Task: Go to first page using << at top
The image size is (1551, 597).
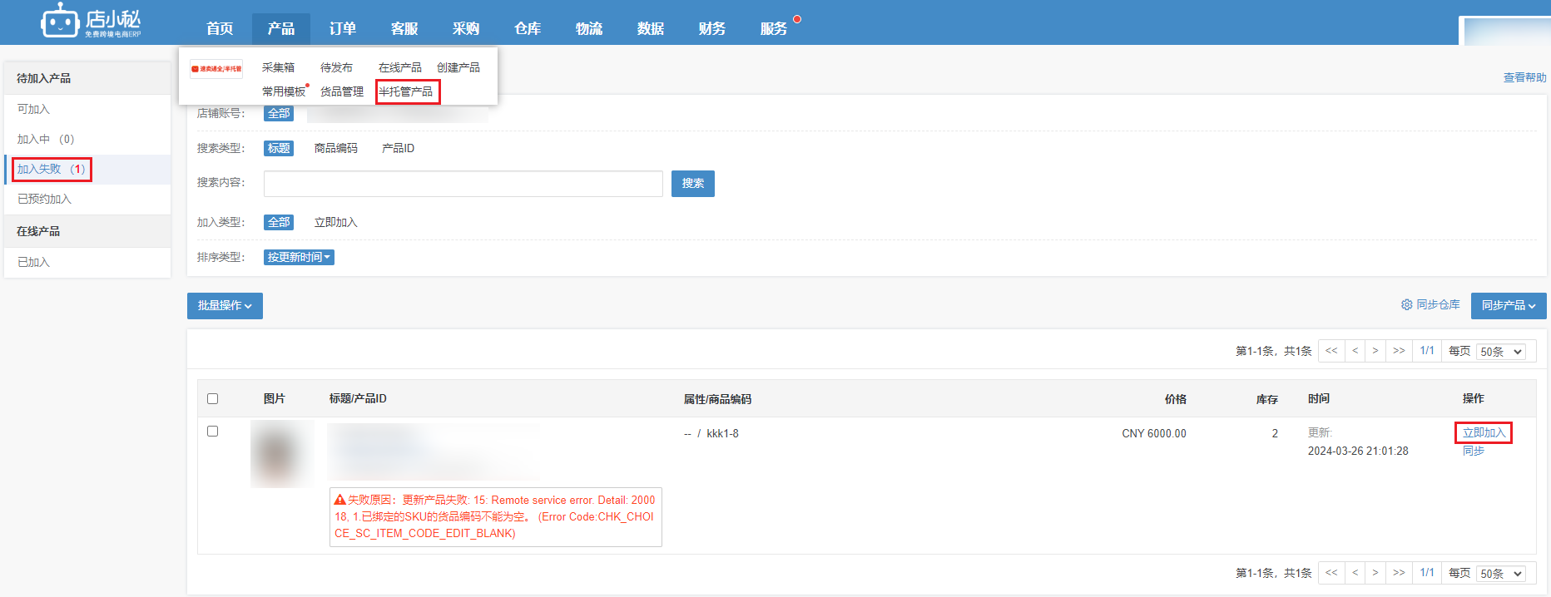Action: 1331,351
